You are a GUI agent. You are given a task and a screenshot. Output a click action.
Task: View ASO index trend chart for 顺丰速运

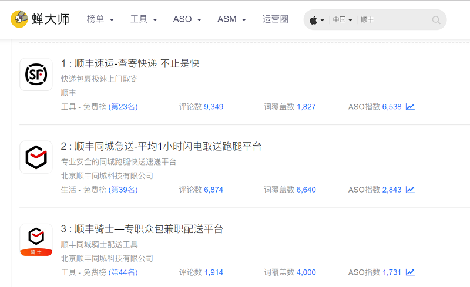[x=410, y=107]
